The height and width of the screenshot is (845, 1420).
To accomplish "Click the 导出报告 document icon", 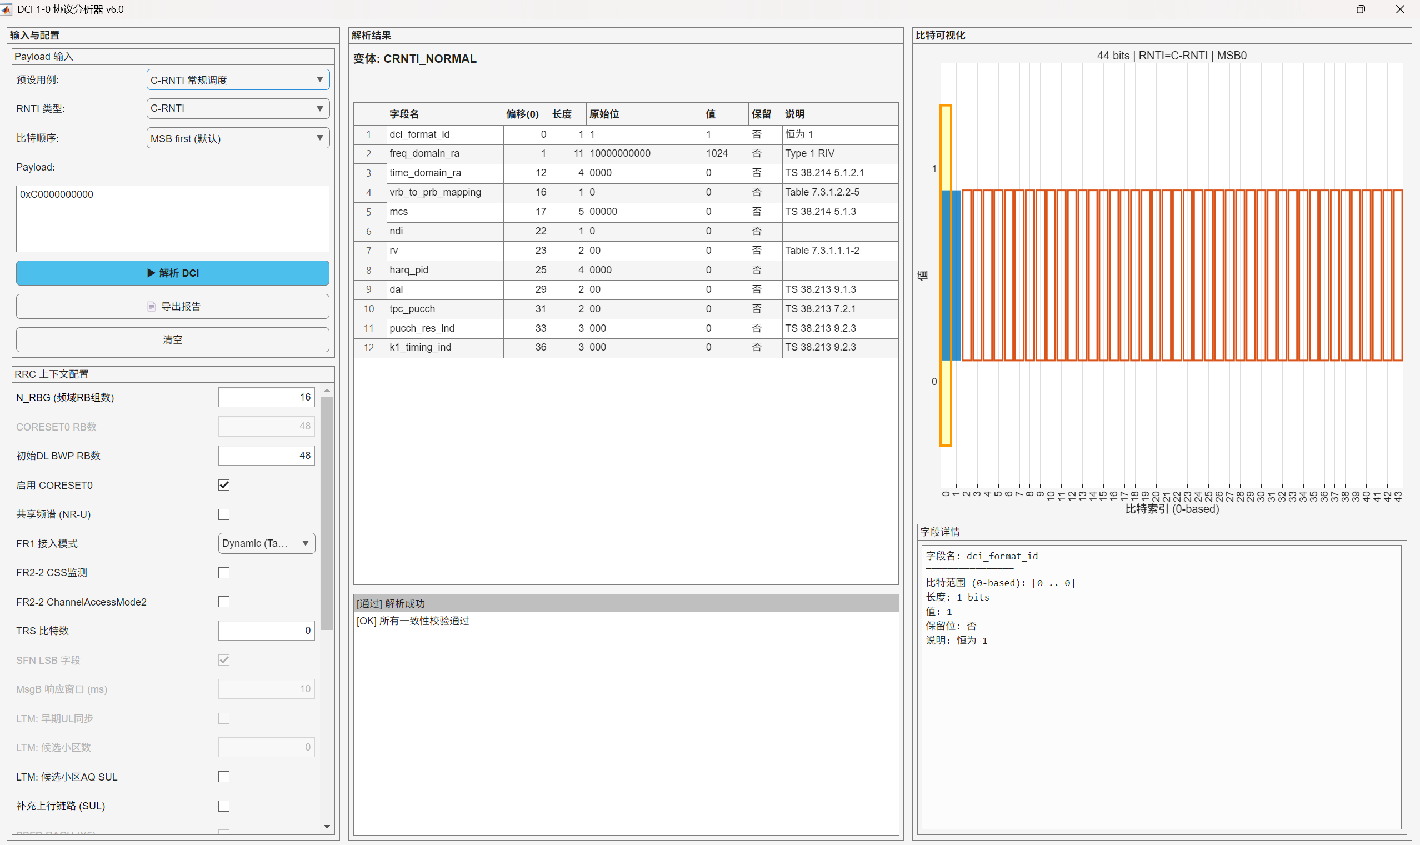I will (152, 306).
